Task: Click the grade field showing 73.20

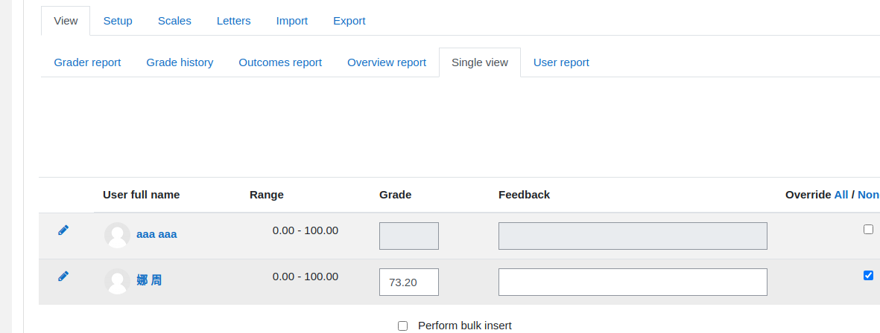Action: (x=409, y=282)
